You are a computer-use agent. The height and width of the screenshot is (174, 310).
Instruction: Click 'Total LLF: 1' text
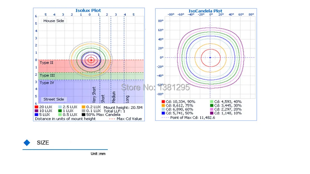coord(115,111)
